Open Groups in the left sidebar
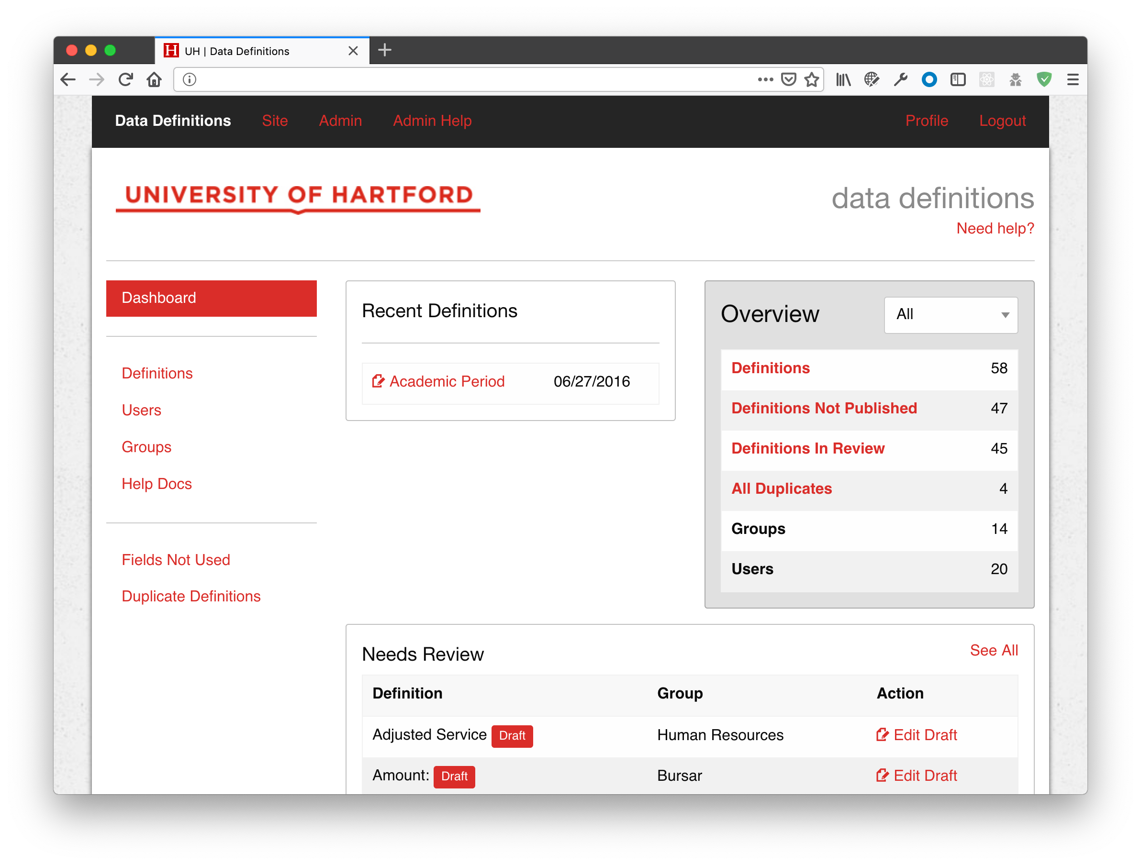The height and width of the screenshot is (865, 1141). [146, 447]
